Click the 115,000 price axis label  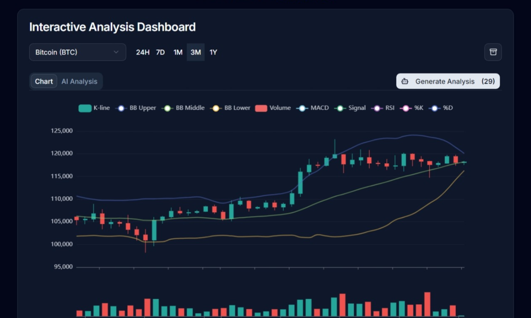tap(62, 176)
